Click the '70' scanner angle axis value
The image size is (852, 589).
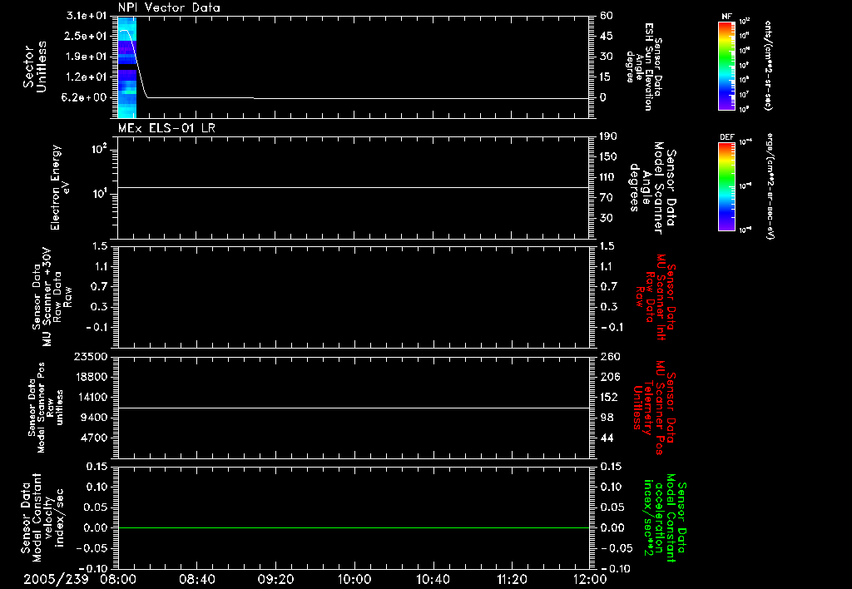[607, 198]
